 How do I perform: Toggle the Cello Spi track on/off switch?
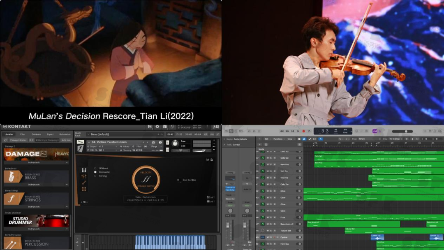pyautogui.click(x=299, y=158)
